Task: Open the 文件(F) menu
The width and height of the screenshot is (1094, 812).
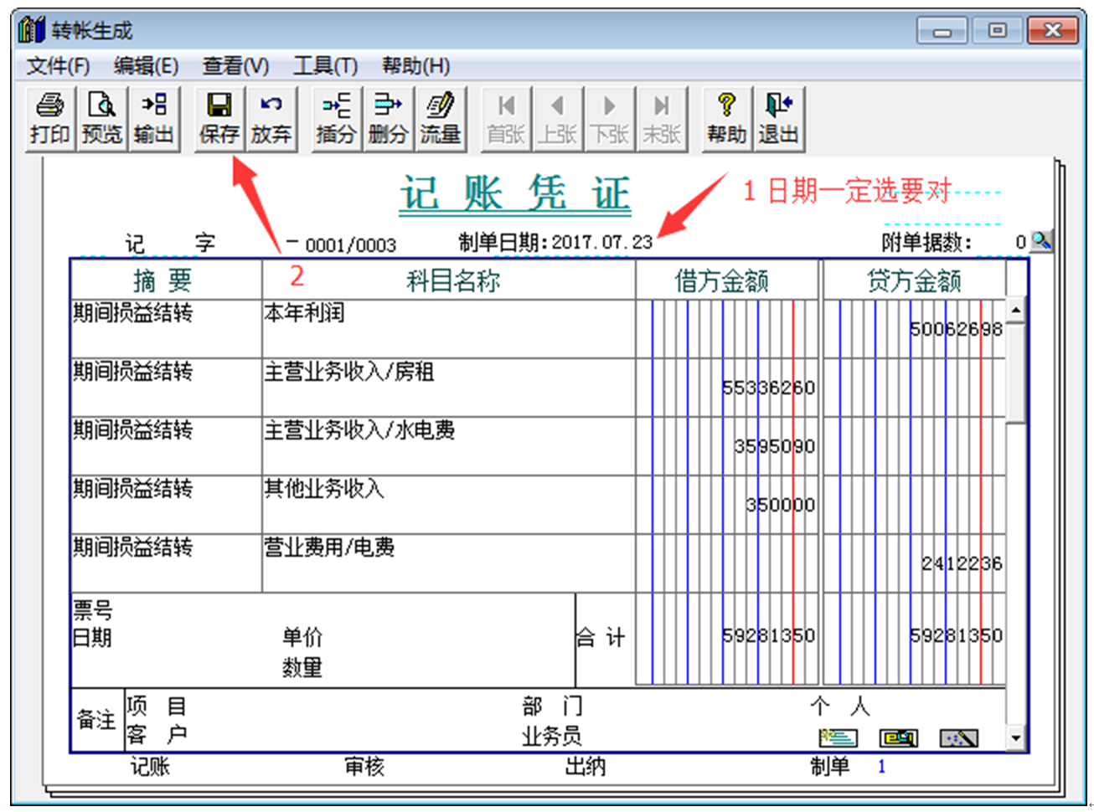Action: coord(58,66)
